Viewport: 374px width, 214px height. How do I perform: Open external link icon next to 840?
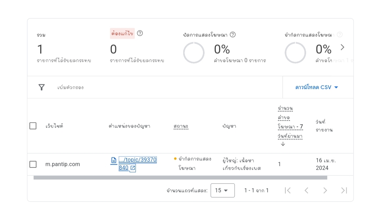pos(133,168)
